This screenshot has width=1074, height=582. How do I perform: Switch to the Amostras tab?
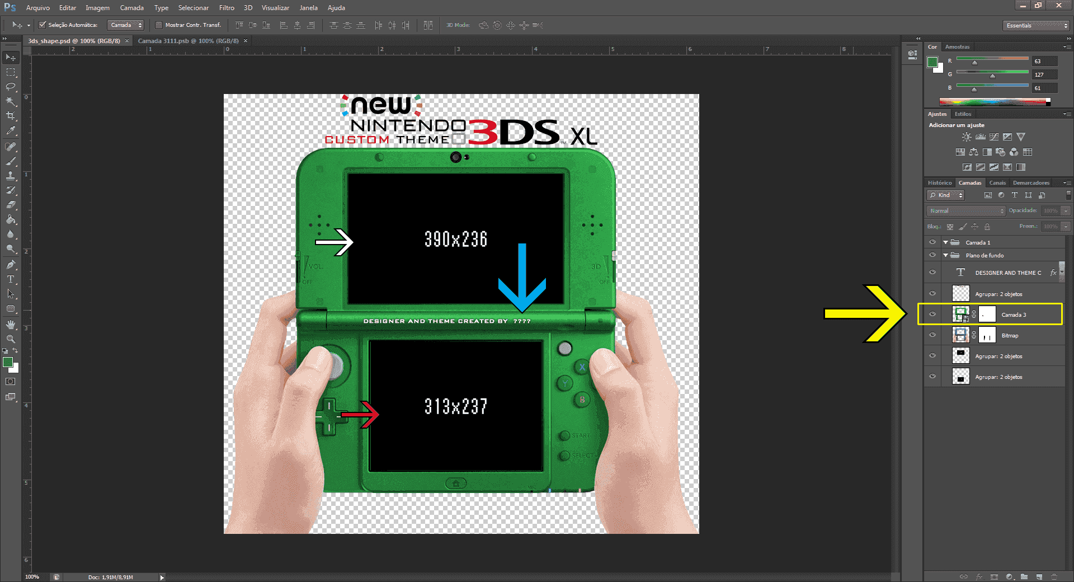[x=957, y=47]
